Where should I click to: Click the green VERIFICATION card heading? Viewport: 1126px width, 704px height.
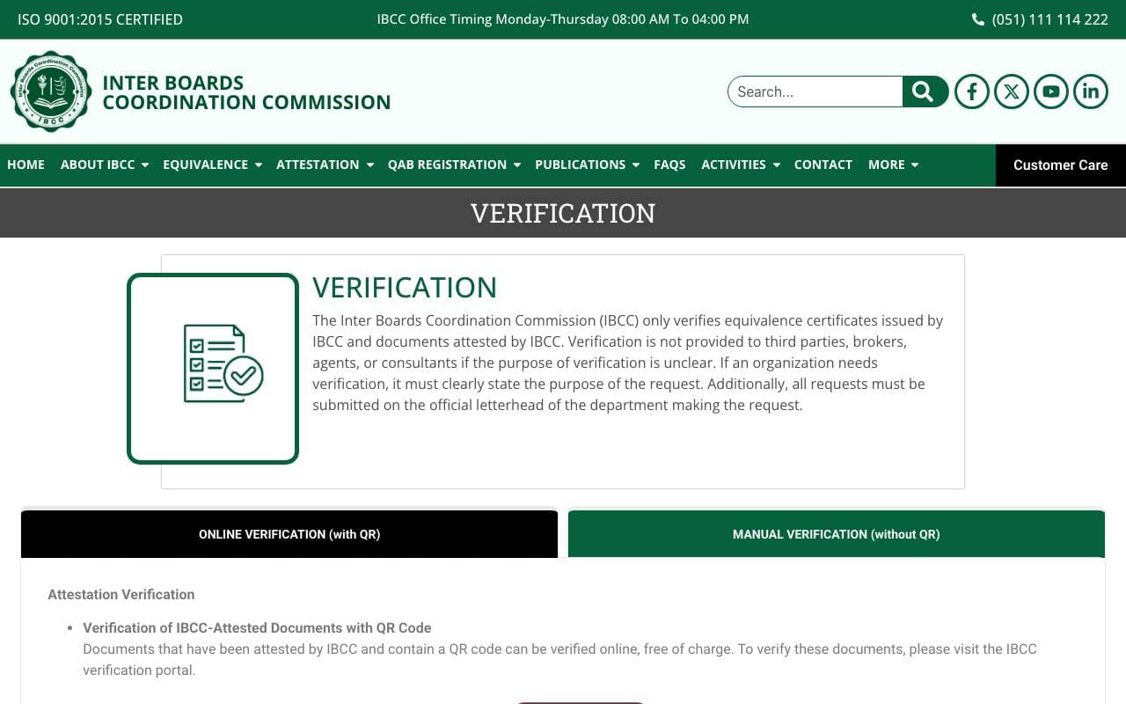[405, 288]
